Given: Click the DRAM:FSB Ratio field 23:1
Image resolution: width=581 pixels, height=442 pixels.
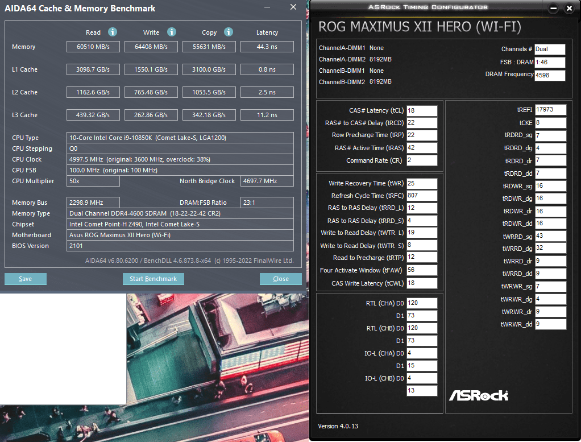Looking at the screenshot, I should pos(267,203).
